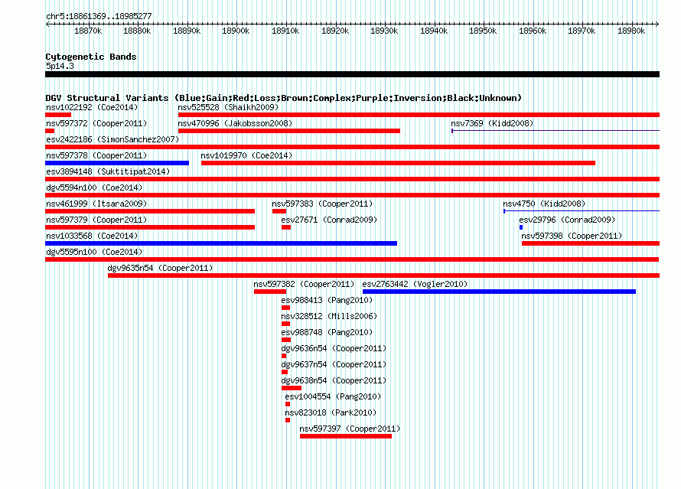Select nsv597397 (Cooper2011) label
This screenshot has width=681, height=489.
(350, 429)
